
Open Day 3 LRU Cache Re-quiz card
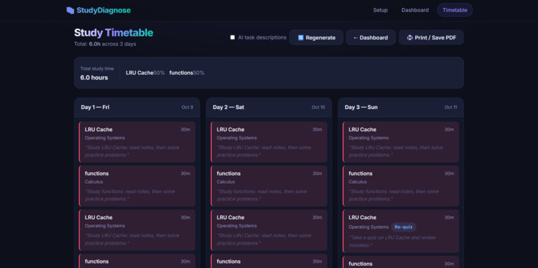pos(400,231)
